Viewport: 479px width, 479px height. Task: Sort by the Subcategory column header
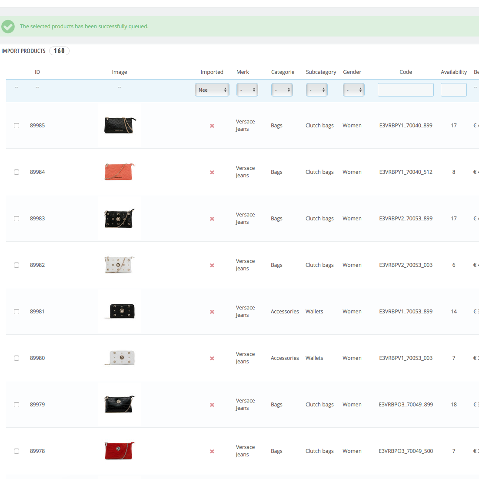click(x=321, y=72)
